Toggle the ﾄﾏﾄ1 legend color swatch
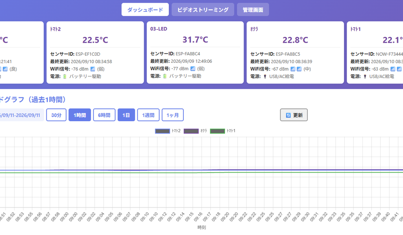This screenshot has width=403, height=235. click(217, 131)
